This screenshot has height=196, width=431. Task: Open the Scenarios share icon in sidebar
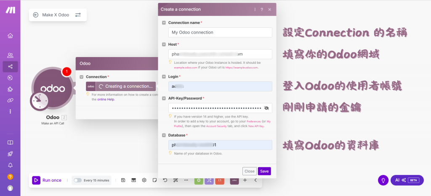[10, 67]
